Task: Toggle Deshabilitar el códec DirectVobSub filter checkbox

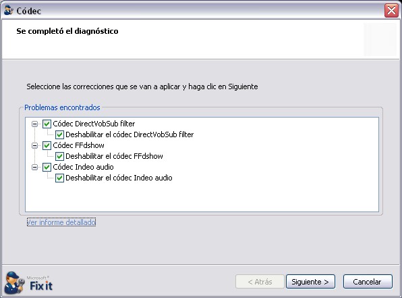Action: 59,134
